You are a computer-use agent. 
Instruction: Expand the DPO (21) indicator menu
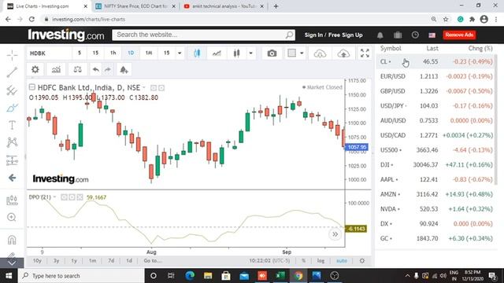coord(54,197)
